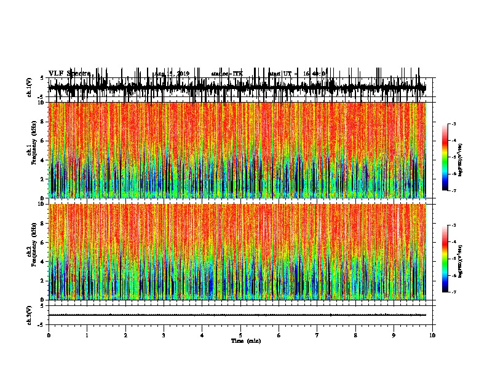The image size is (487, 376).
Task: Click tick label 3 on the time axis
Action: (x=164, y=335)
